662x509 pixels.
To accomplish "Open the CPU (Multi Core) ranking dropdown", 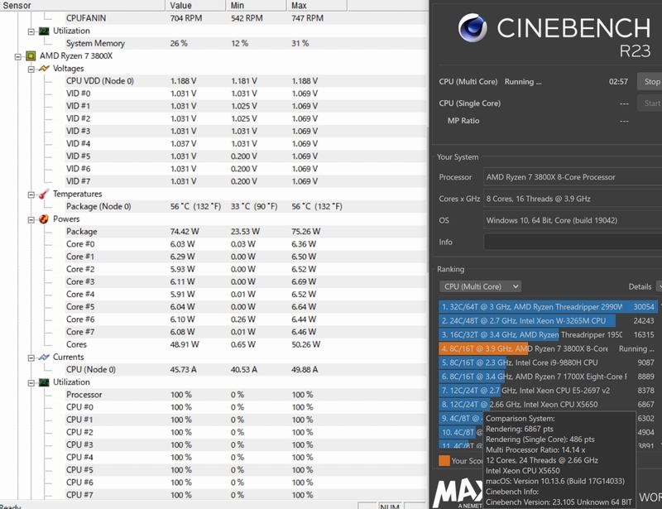I will pos(480,286).
